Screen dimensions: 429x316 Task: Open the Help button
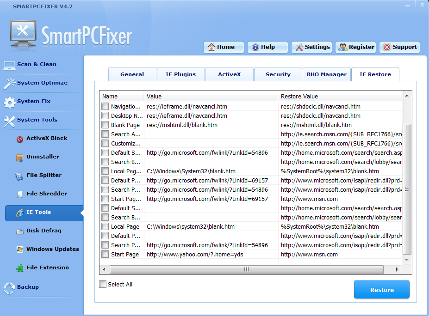pyautogui.click(x=267, y=47)
